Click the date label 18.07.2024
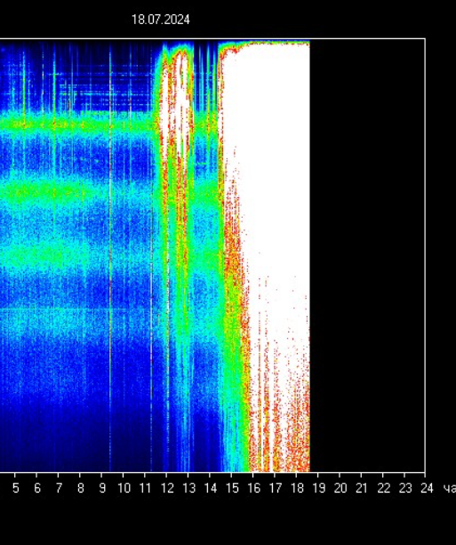Viewport: 456px width, 545px height. tap(161, 20)
